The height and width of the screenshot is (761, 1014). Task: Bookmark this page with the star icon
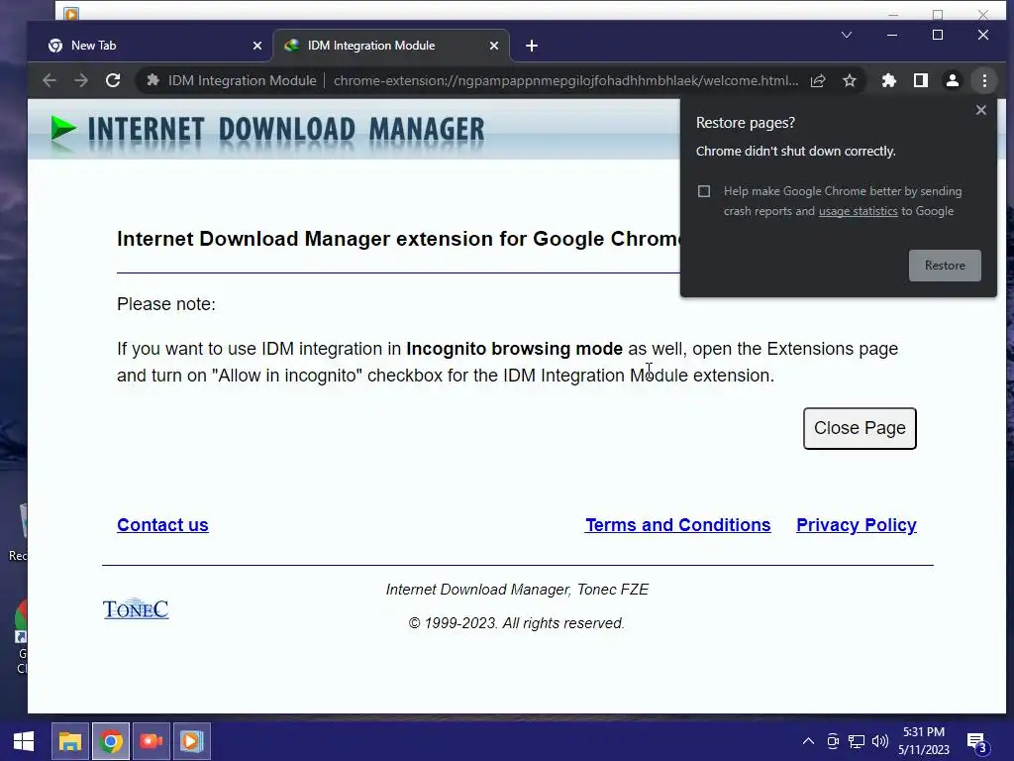pos(849,80)
